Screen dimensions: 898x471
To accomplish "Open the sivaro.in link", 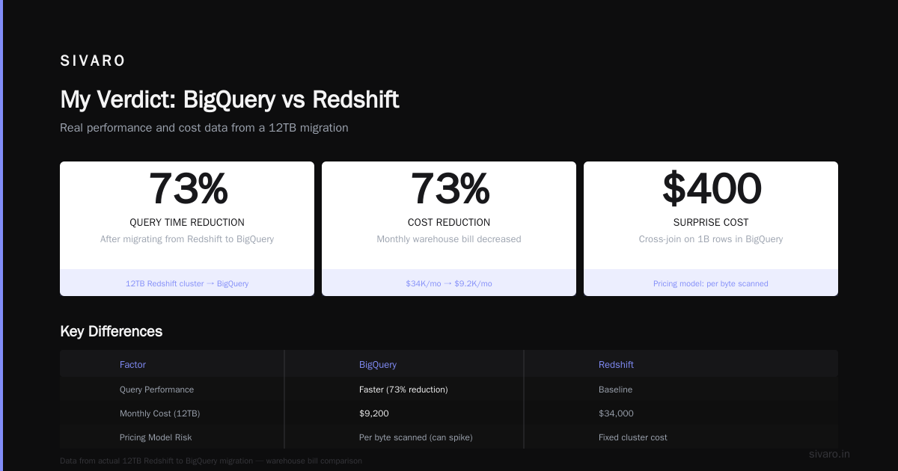I will (x=829, y=454).
